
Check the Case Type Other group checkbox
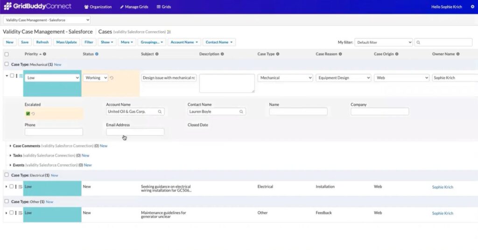click(7, 201)
